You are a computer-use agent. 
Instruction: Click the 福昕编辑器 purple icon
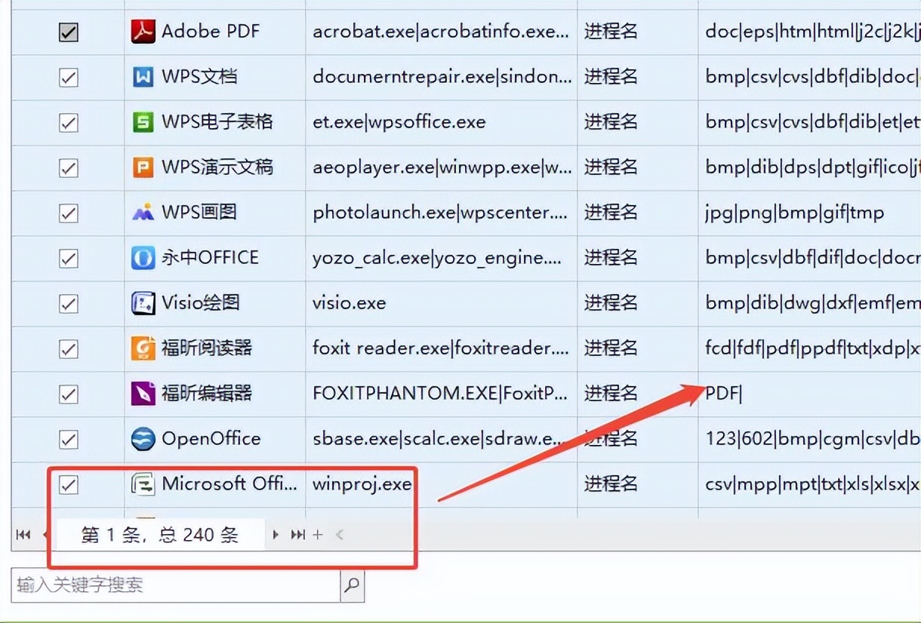pyautogui.click(x=143, y=394)
